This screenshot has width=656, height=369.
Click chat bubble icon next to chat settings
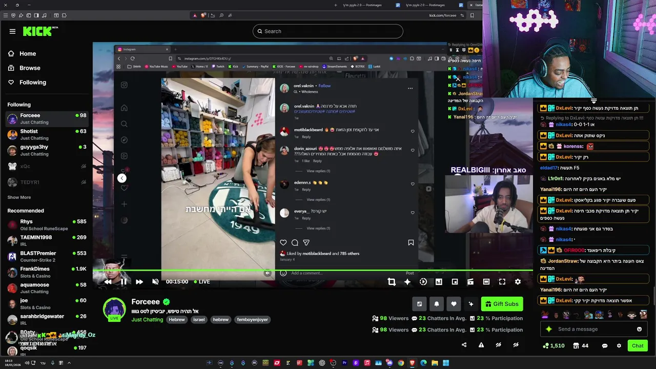pyautogui.click(x=605, y=346)
